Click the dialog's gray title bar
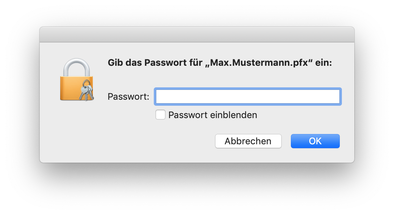 197,35
